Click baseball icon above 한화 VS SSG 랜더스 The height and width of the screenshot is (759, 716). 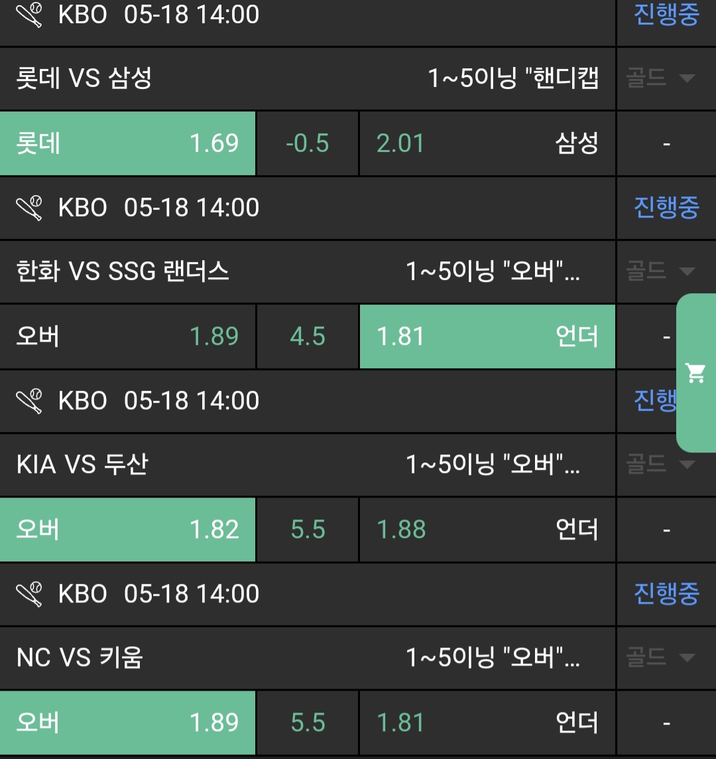tap(29, 208)
